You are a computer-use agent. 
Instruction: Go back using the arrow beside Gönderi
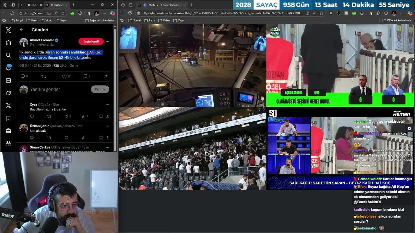[22, 30]
